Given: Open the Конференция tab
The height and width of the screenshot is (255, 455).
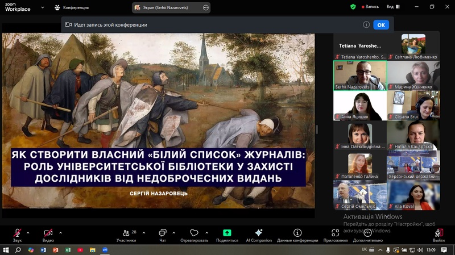Looking at the screenshot, I should tap(72, 7).
